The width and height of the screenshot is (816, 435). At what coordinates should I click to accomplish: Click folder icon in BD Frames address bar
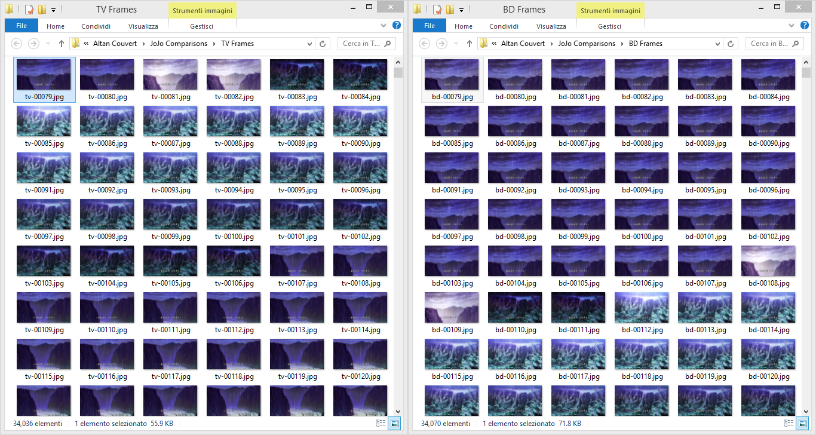click(483, 44)
